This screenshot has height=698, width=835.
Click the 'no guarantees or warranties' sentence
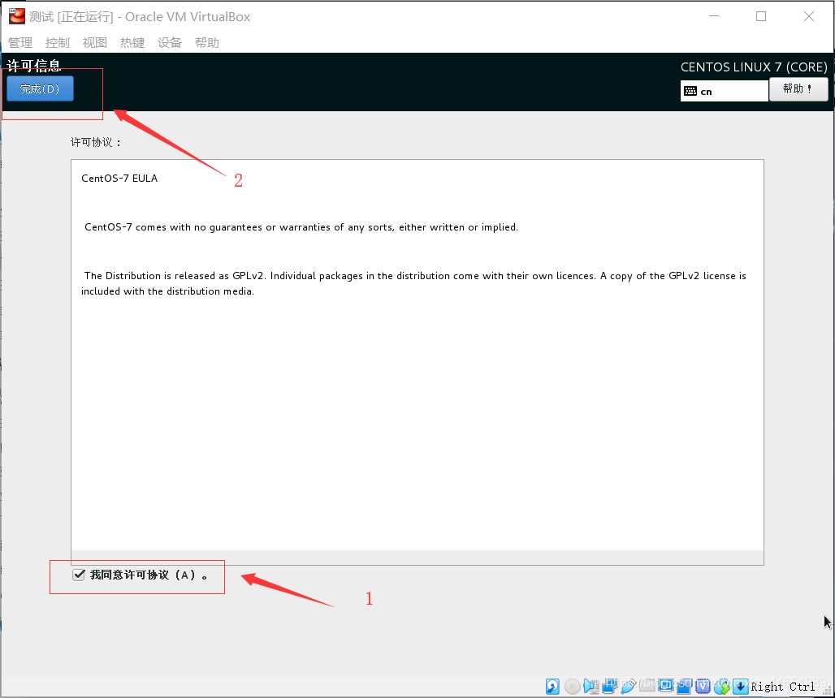(301, 227)
